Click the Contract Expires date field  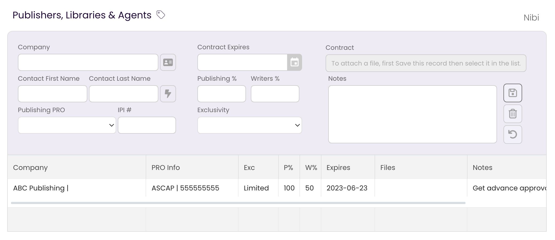(x=243, y=62)
